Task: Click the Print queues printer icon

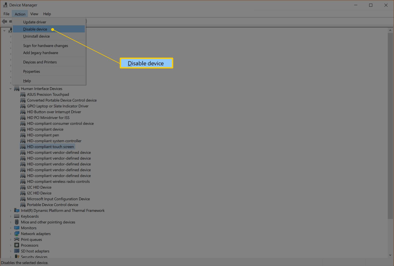Action: [17, 239]
